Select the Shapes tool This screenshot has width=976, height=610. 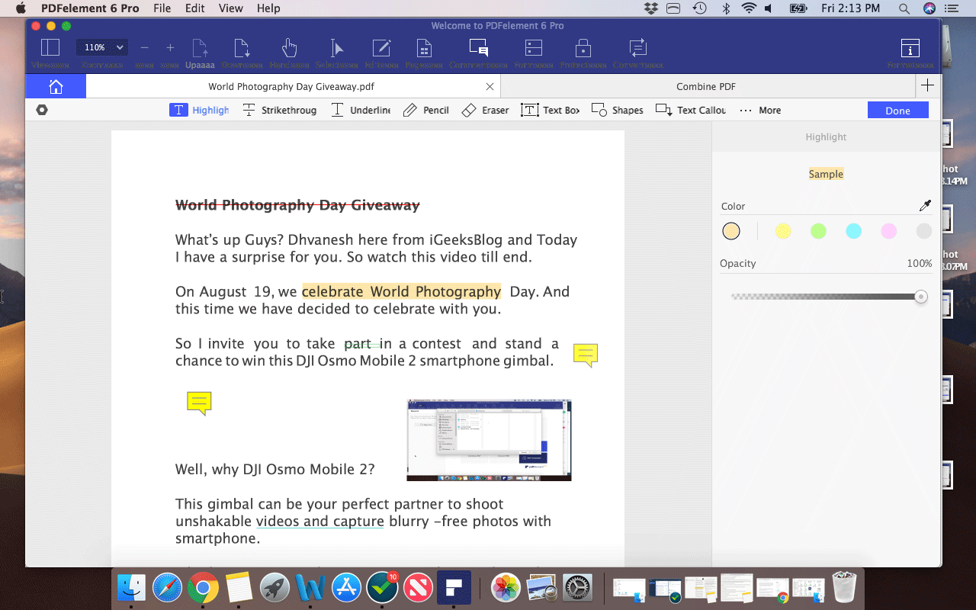coord(618,110)
